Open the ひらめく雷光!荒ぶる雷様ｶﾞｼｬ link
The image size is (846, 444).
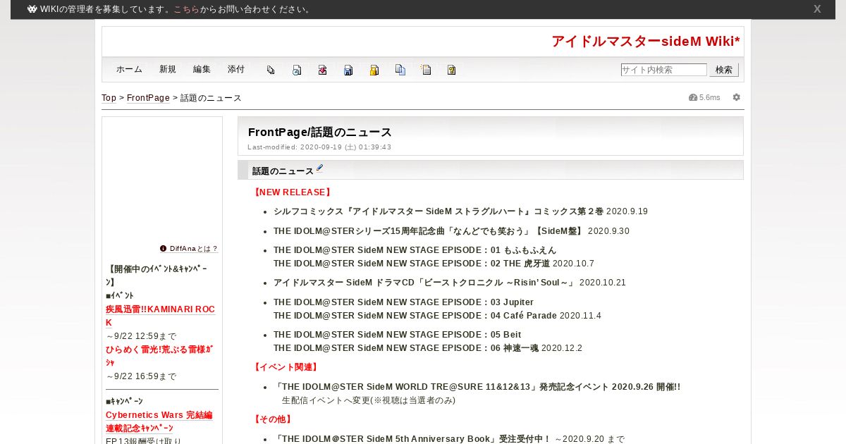tap(159, 356)
